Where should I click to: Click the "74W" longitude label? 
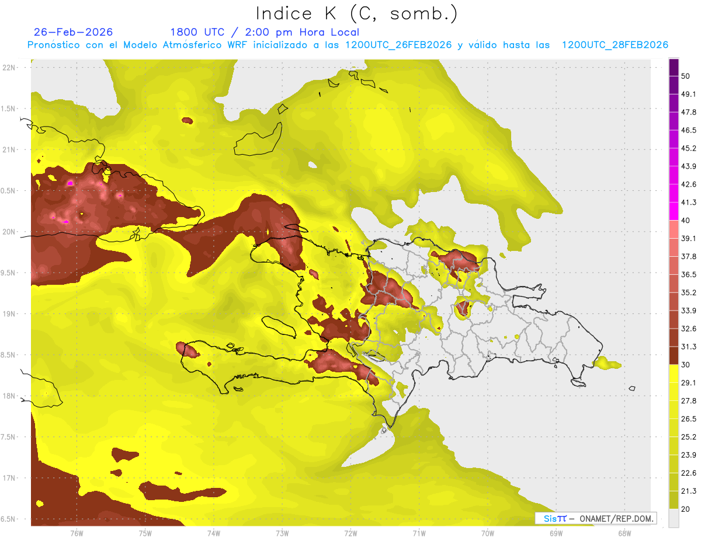213,533
